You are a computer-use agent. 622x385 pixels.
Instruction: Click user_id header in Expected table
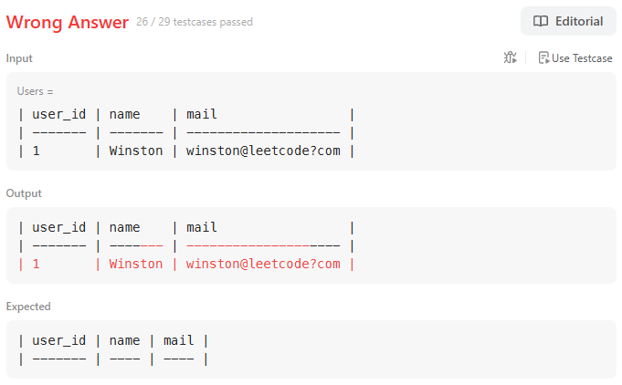[x=59, y=340]
